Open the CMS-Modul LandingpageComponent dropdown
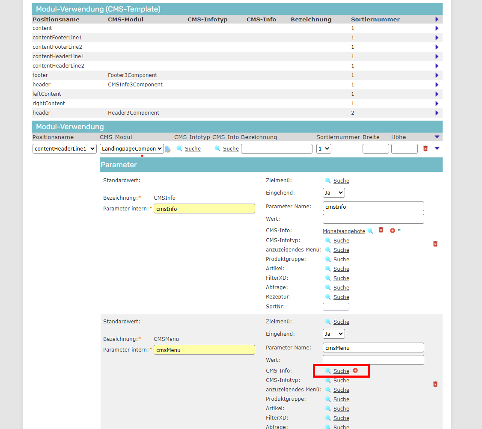Screen dimensions: 482x429 pyautogui.click(x=131, y=149)
